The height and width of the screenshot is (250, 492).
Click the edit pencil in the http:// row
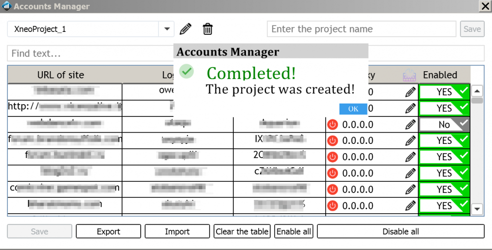410,109
